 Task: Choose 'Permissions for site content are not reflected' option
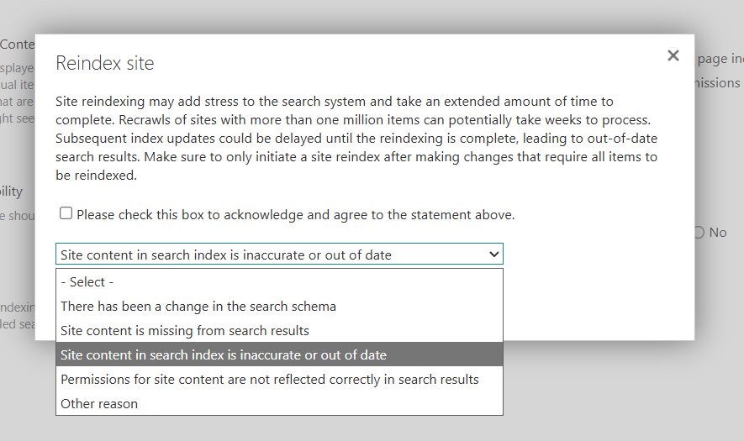coord(269,380)
